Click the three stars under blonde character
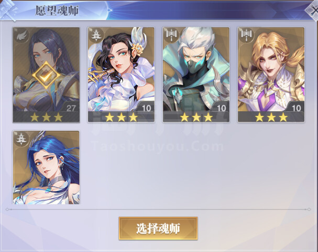The height and width of the screenshot is (252, 318). pos(271,117)
